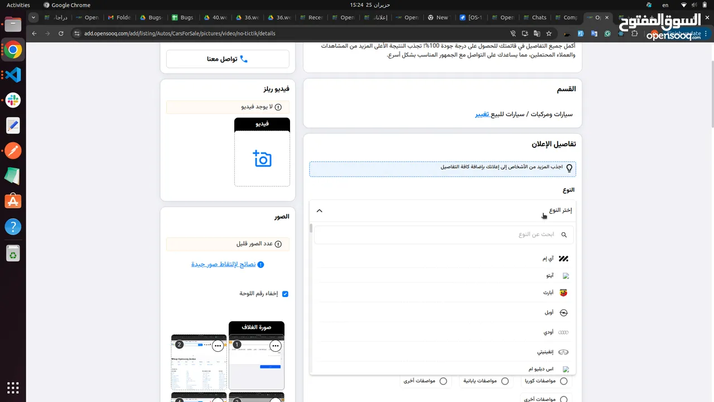Switch to the green Sheets Bugs tab
The height and width of the screenshot is (402, 714).
[183, 17]
